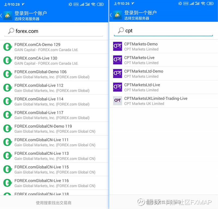Viewport: 218px width, 209px height.
Task: Pick server FOREX.comGlobalCN-Live 116
Action: (54, 183)
